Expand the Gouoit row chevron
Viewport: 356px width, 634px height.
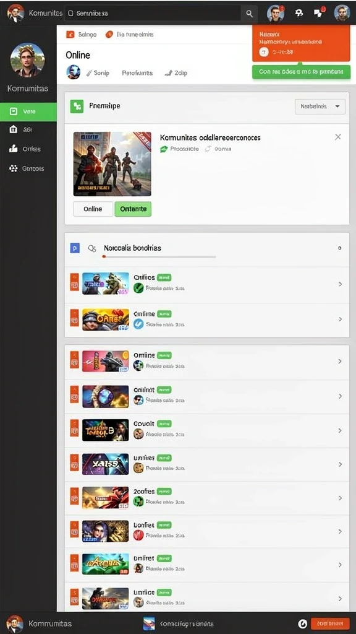click(341, 431)
